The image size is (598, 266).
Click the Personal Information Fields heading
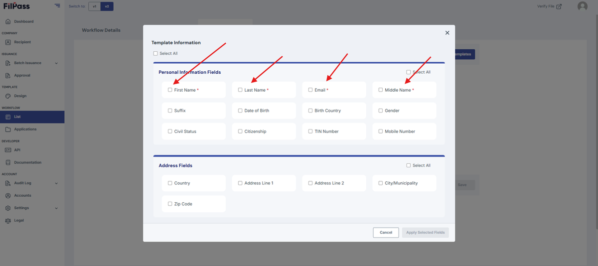[x=189, y=72]
